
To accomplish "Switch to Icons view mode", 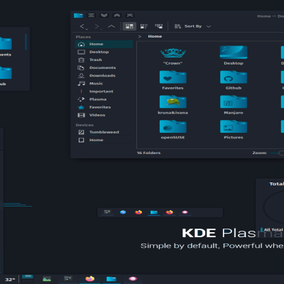I will 129,26.
